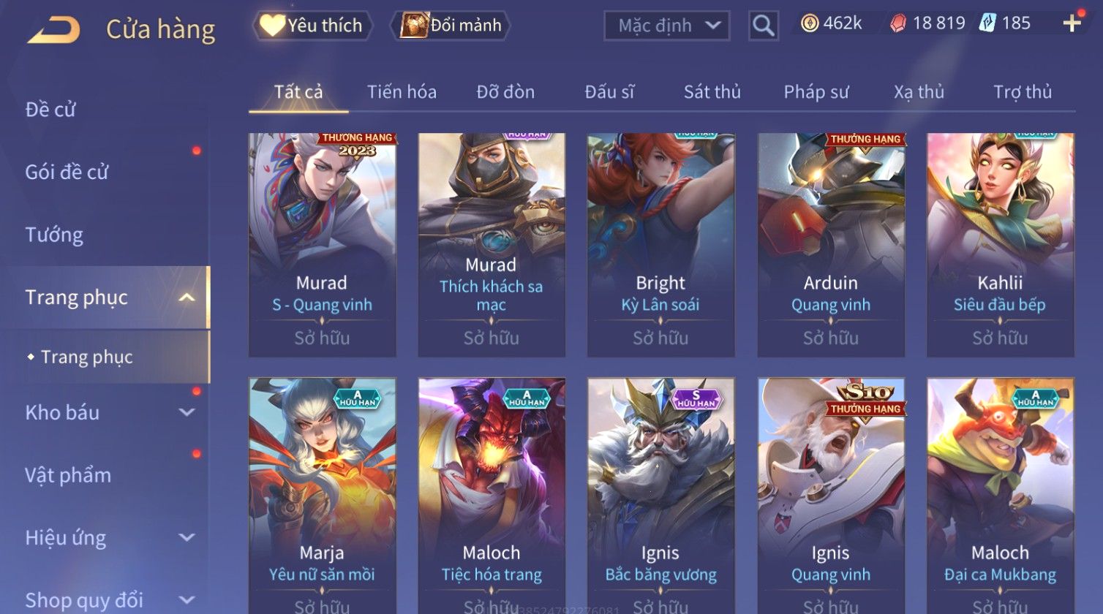The height and width of the screenshot is (614, 1103).
Task: Collapse the Trang phục sidebar section
Action: click(187, 297)
